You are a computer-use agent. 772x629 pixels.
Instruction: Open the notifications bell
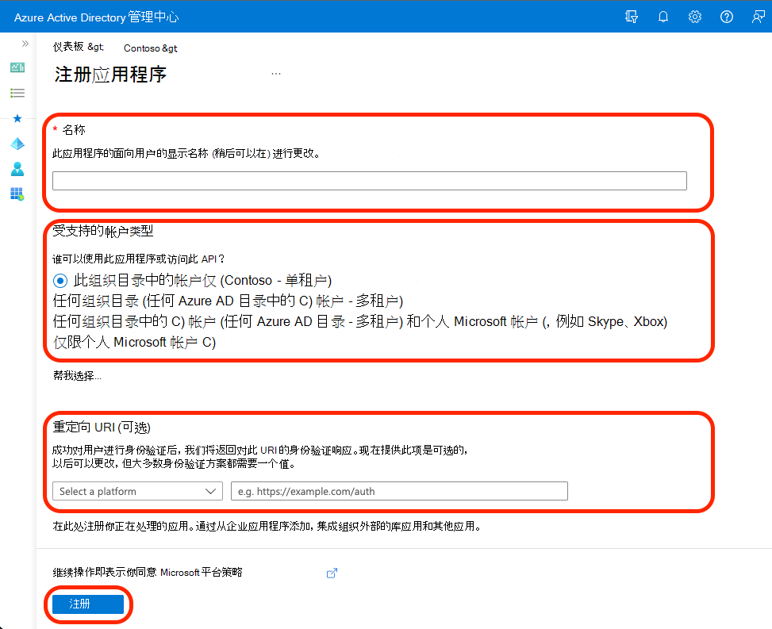(x=663, y=16)
